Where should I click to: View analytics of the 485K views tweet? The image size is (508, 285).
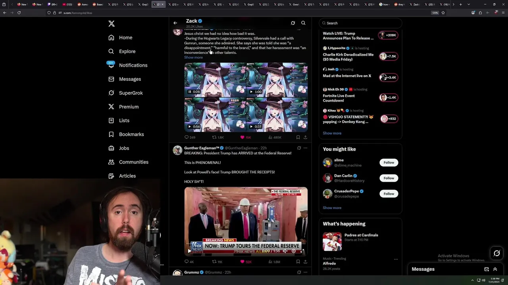pyautogui.click(x=275, y=137)
